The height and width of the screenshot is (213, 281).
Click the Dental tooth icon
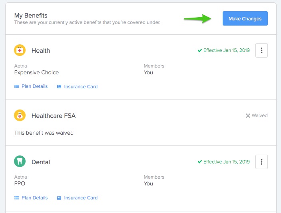20,161
